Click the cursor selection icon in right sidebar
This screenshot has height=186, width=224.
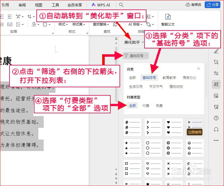coord(216,62)
